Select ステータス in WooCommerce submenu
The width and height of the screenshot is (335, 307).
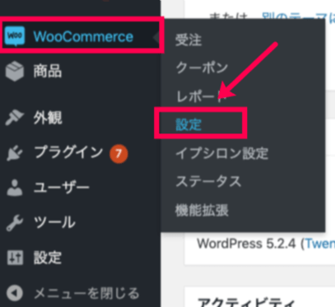pos(208,181)
